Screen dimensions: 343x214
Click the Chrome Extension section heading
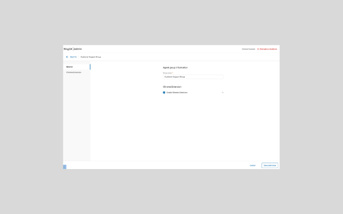(x=172, y=87)
